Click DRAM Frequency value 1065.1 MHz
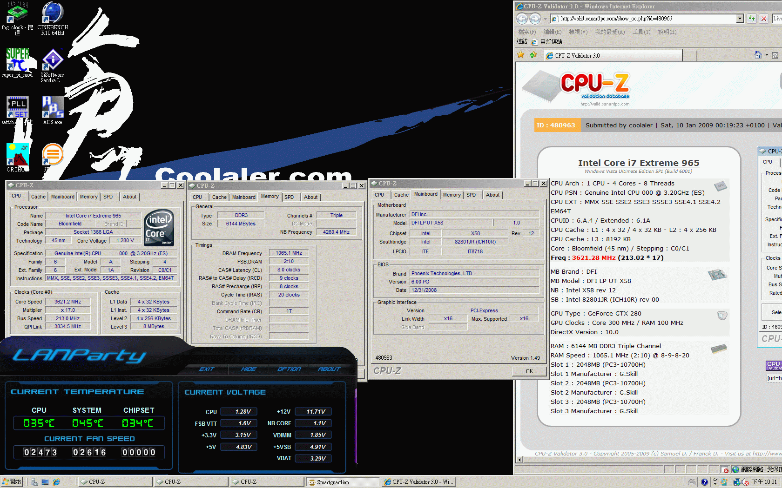Viewport: 782px width, 488px height. [289, 253]
